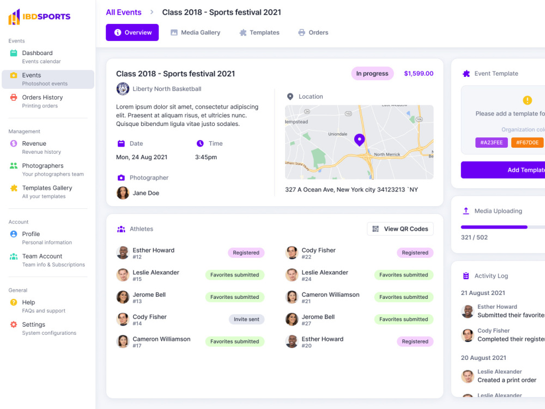This screenshot has width=545, height=409.
Task: Open Templates Gallery in sidebar
Action: [48, 191]
